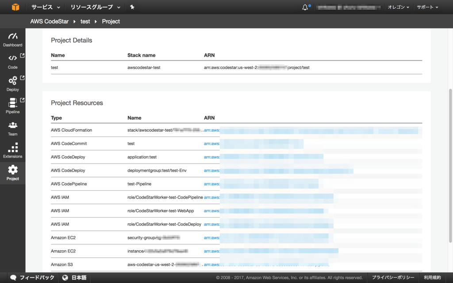This screenshot has height=283, width=453.
Task: Click the Project breadcrumb
Action: point(111,21)
